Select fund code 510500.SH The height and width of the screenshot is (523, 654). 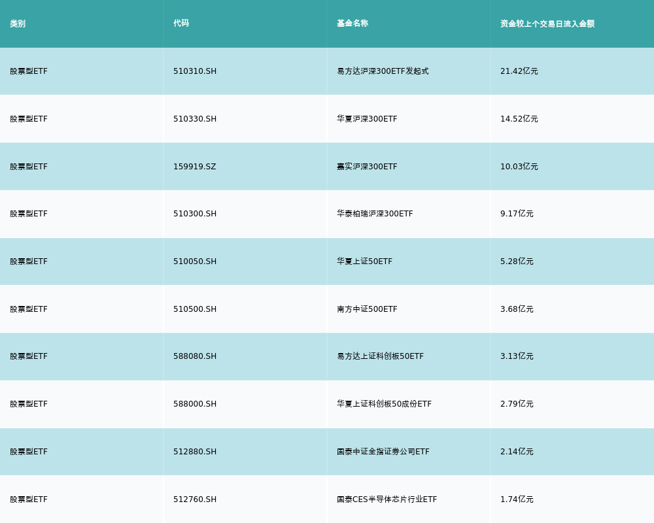[x=195, y=309]
